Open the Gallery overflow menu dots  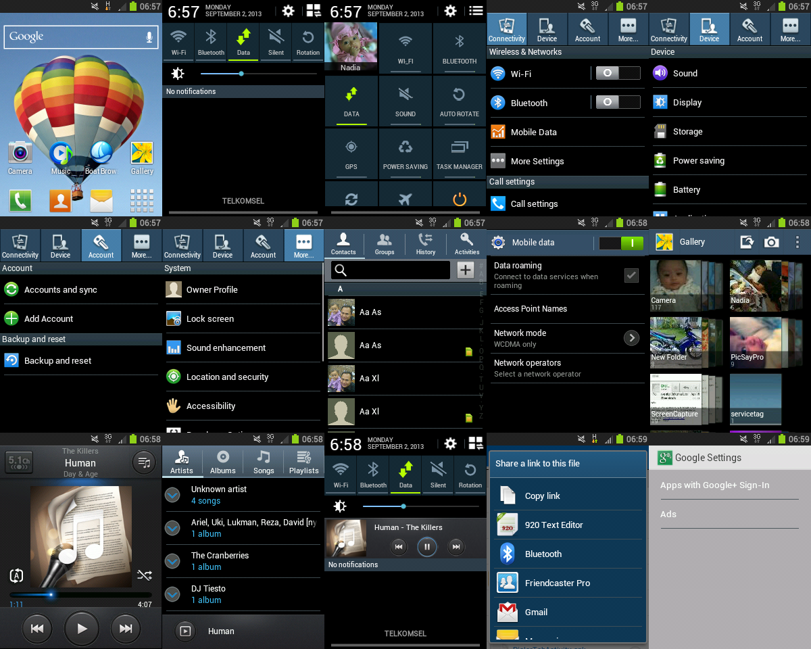coord(797,242)
